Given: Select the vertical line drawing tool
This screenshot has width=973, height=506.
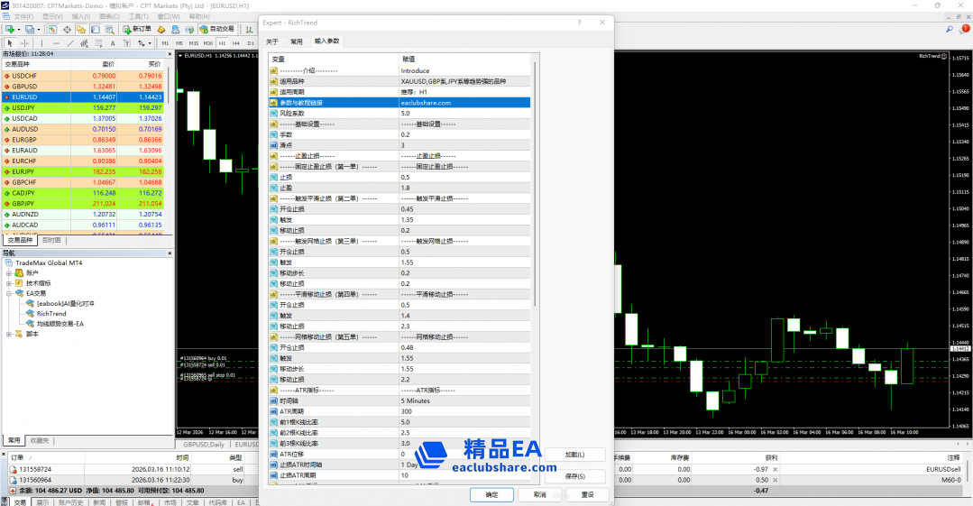Looking at the screenshot, I should pos(43,42).
